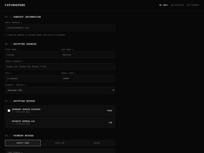Click the '1 - 2 Business Days' text
Screen dimensions: 204x153
pyautogui.click(x=21, y=124)
